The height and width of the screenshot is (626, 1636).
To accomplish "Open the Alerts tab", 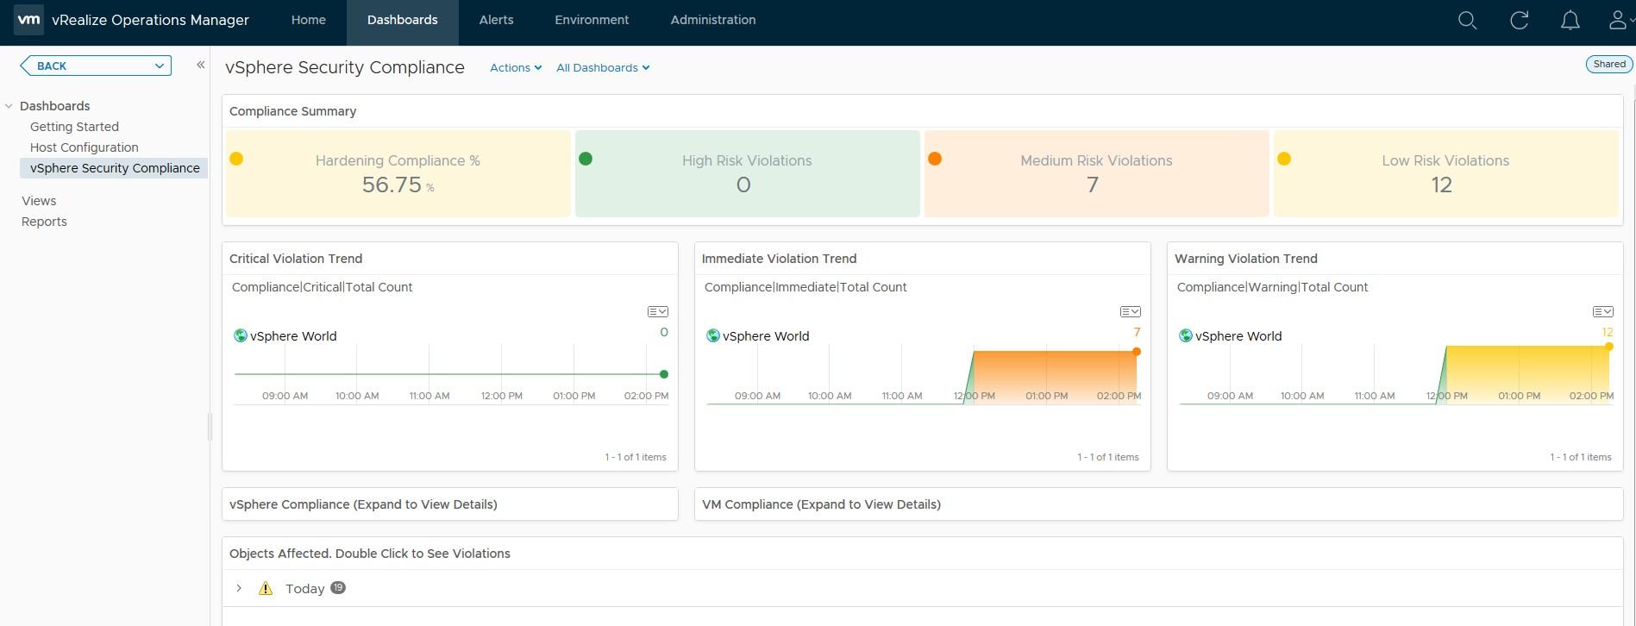I will click(497, 20).
